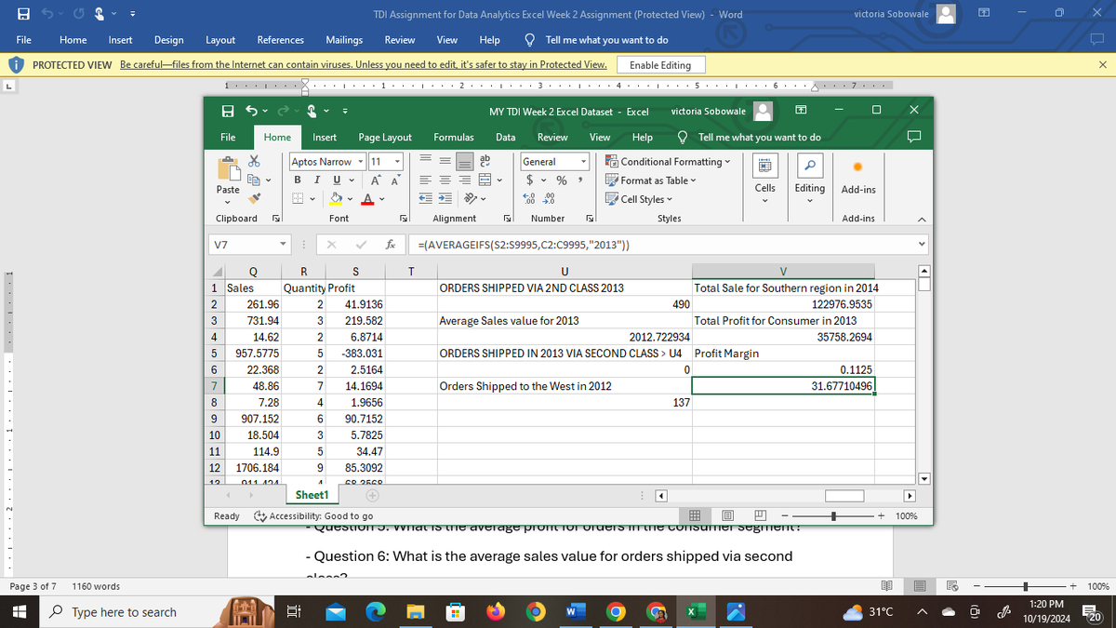Click the Save icon in Excel's title bar

click(228, 111)
